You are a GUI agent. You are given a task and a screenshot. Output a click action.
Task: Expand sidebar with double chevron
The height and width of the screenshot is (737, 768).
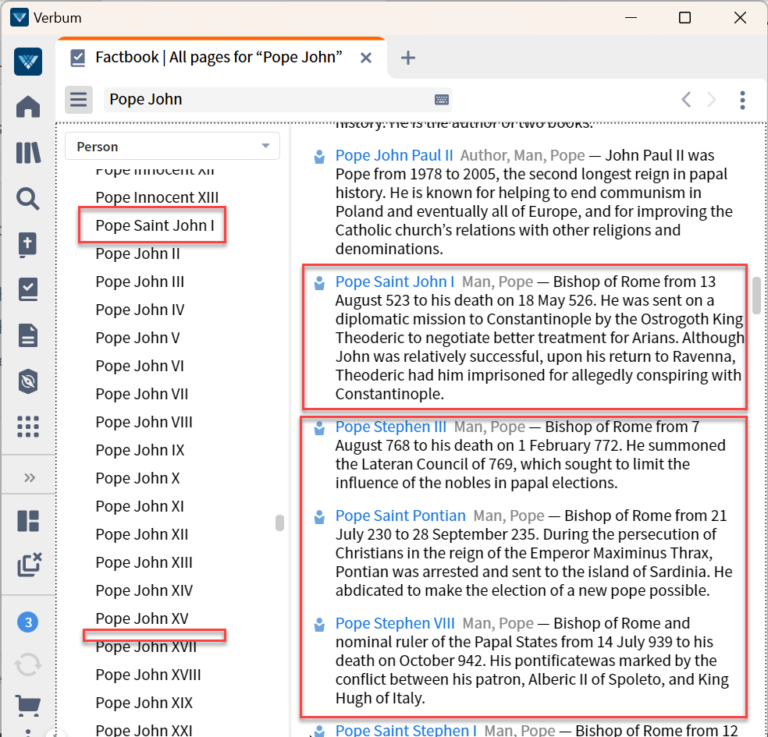click(30, 477)
